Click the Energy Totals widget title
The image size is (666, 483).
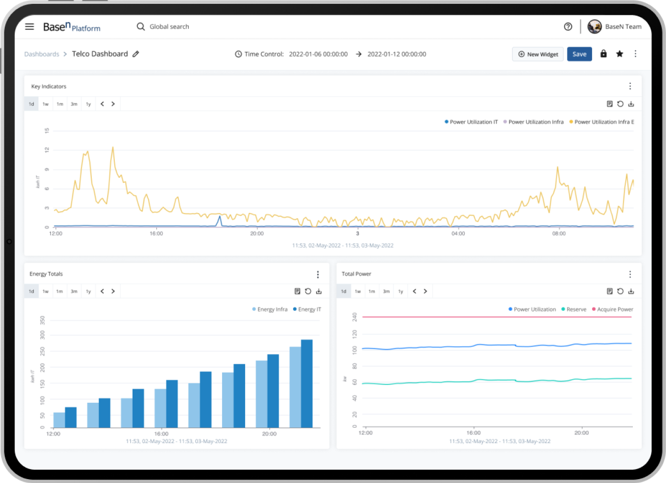point(46,274)
